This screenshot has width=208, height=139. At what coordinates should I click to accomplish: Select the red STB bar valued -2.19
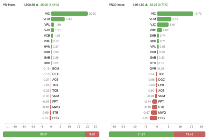[x=155, y=107]
